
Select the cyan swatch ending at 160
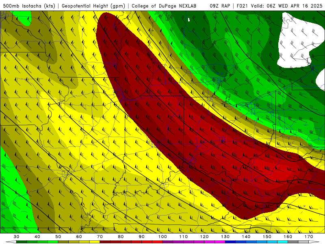tap(282, 242)
